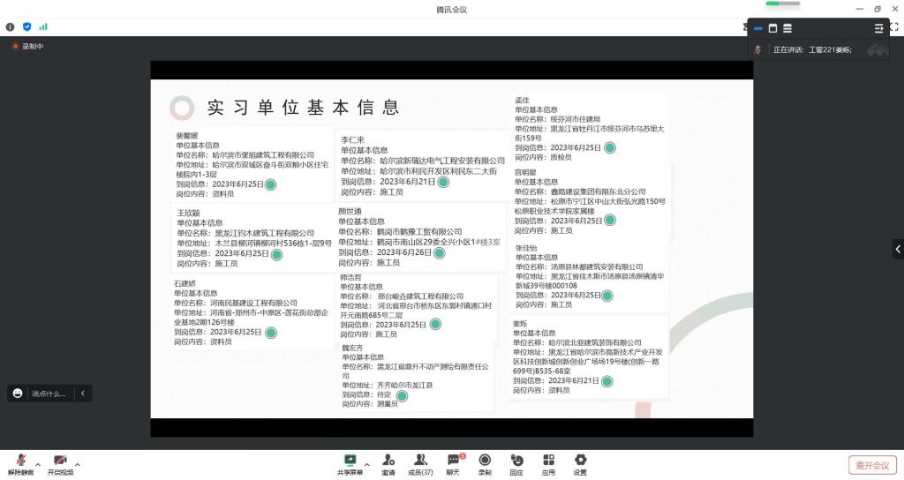Open the 设置 settings

580,464
